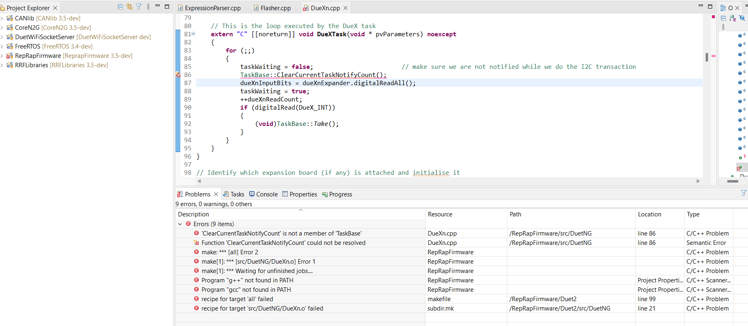Select the RepRapFirmware project icon with error

(x=10, y=56)
